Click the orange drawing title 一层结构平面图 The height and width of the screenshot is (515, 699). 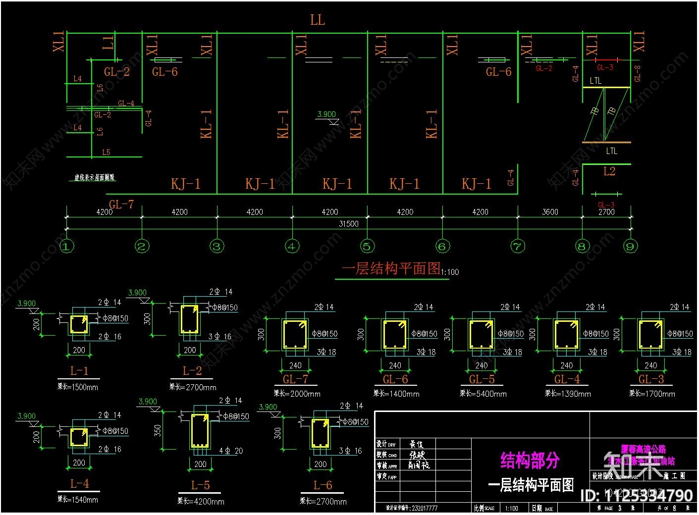click(x=391, y=268)
